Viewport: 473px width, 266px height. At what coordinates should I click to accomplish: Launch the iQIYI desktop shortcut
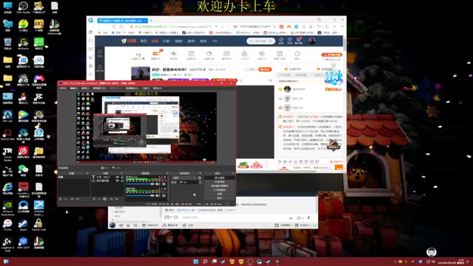tap(39, 43)
